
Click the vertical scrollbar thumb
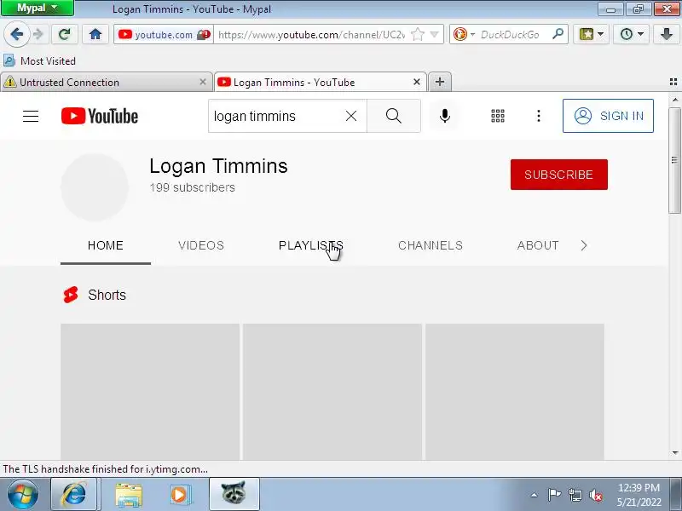(674, 160)
